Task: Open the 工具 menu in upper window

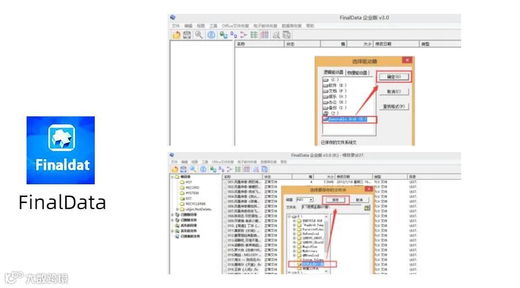Action: tap(213, 26)
